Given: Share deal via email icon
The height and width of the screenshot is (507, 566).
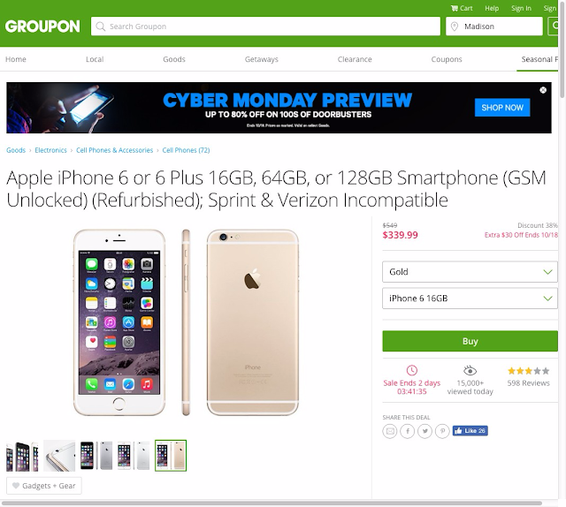Looking at the screenshot, I should tap(390, 431).
